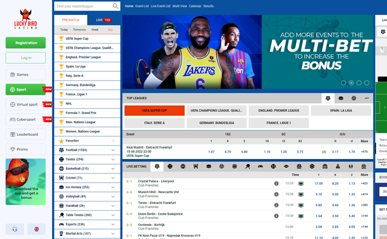Viewport: 387px width, 239px height.
Task: Open the Virtual sport section
Action: (x=25, y=104)
